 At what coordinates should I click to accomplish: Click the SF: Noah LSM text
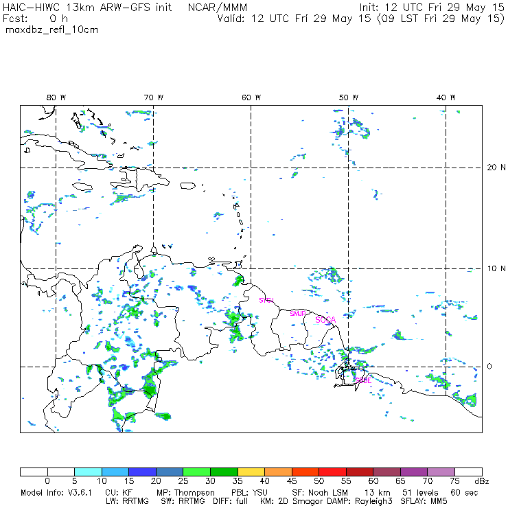click(x=319, y=493)
